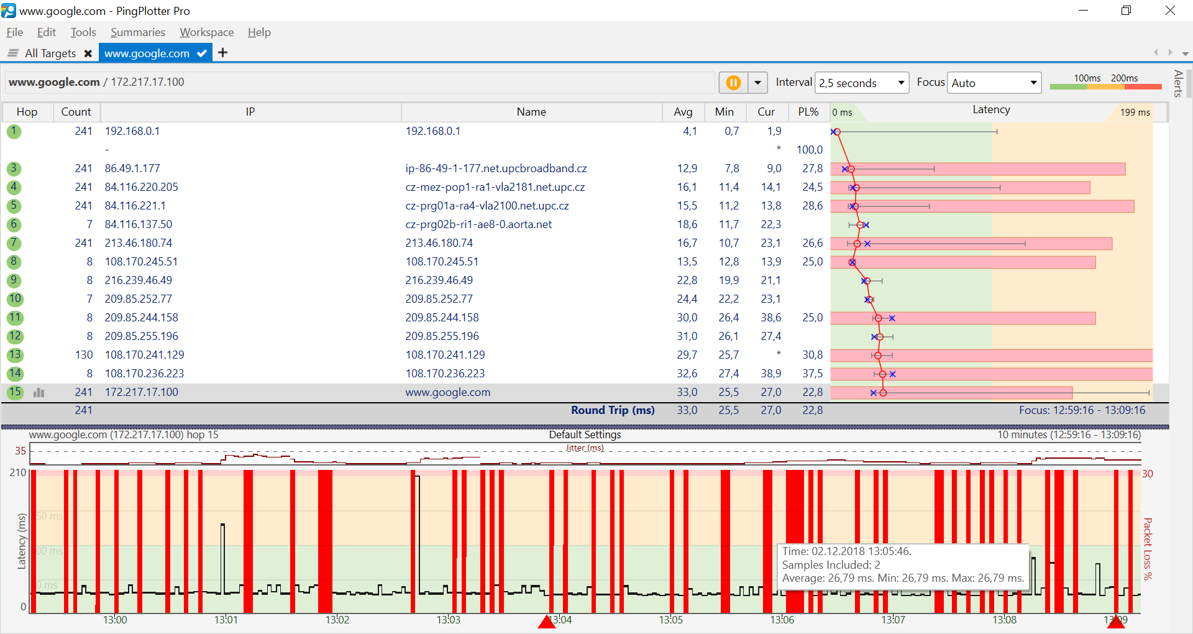Click the Latency graph column header

pyautogui.click(x=991, y=110)
